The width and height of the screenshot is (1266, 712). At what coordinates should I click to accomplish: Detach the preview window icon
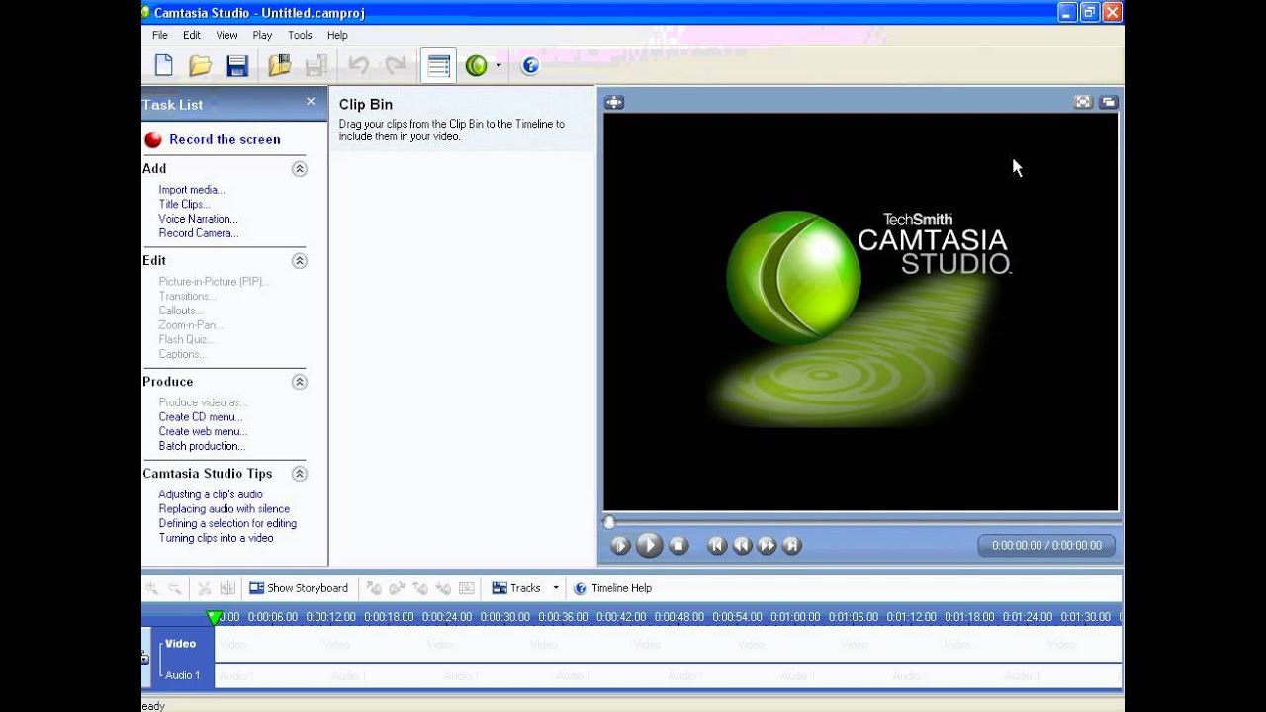(1108, 102)
